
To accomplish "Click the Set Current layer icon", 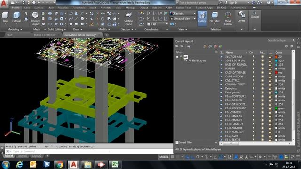I will click(220, 46).
